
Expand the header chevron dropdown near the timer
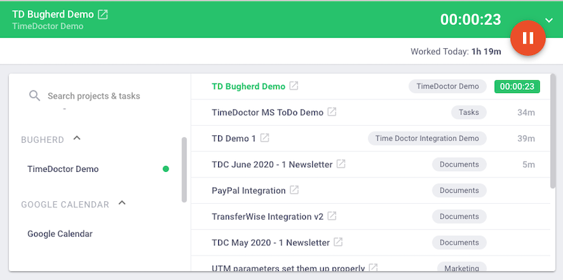pos(549,20)
